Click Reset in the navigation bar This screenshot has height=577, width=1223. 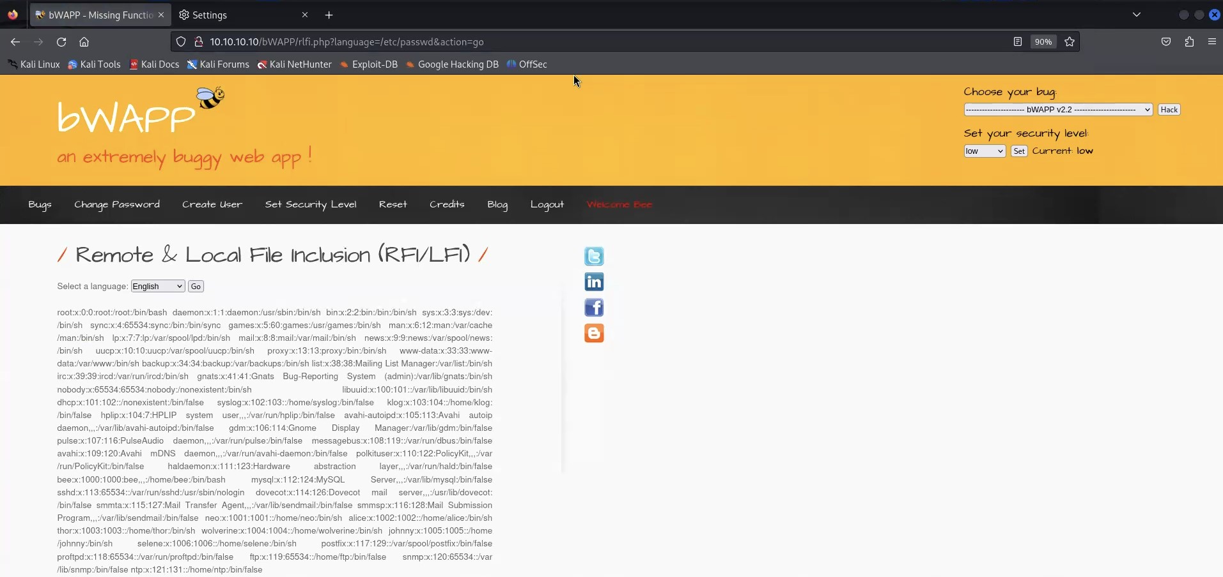393,205
